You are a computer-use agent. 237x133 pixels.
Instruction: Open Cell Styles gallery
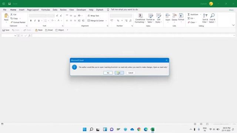click(x=158, y=18)
